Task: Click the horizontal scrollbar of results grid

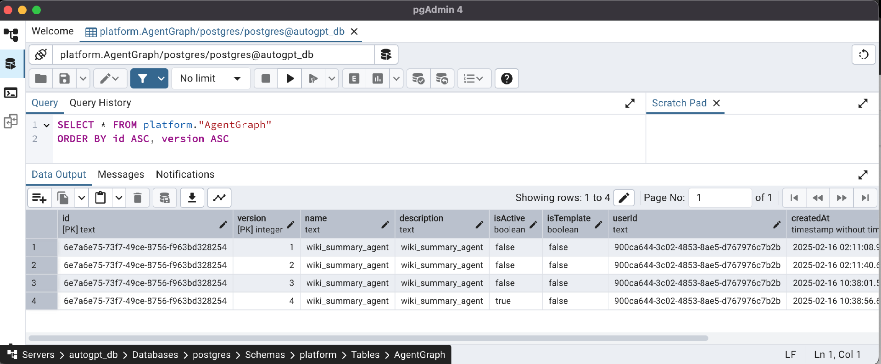Action: (368, 338)
